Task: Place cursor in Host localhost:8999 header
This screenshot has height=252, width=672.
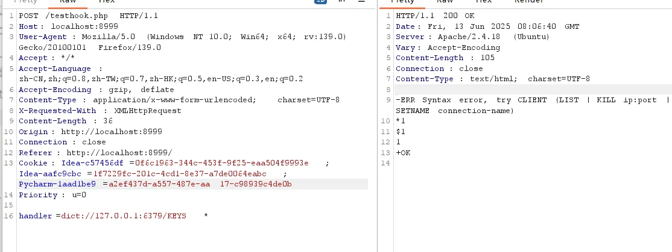Action: coord(66,26)
